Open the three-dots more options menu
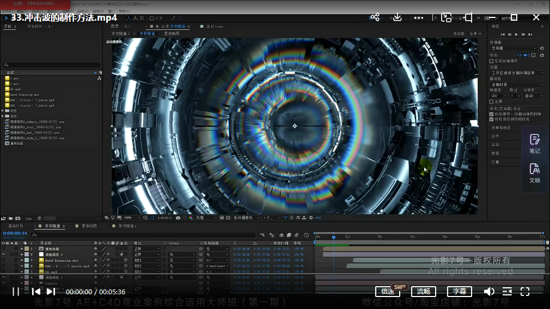This screenshot has width=550, height=309. pos(419,17)
